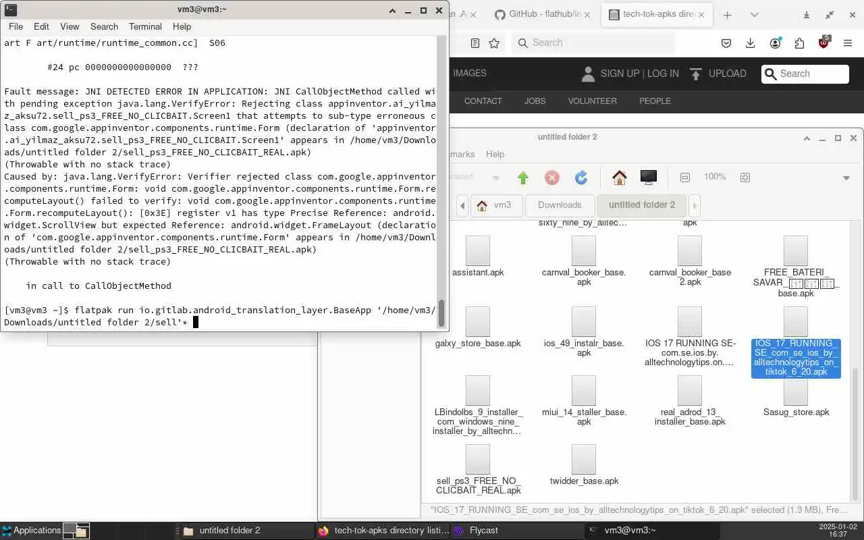Bookmark this page with star icon
The height and width of the screenshot is (540, 864).
(x=494, y=43)
